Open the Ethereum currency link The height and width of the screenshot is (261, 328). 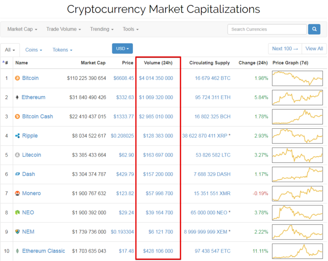point(33,97)
